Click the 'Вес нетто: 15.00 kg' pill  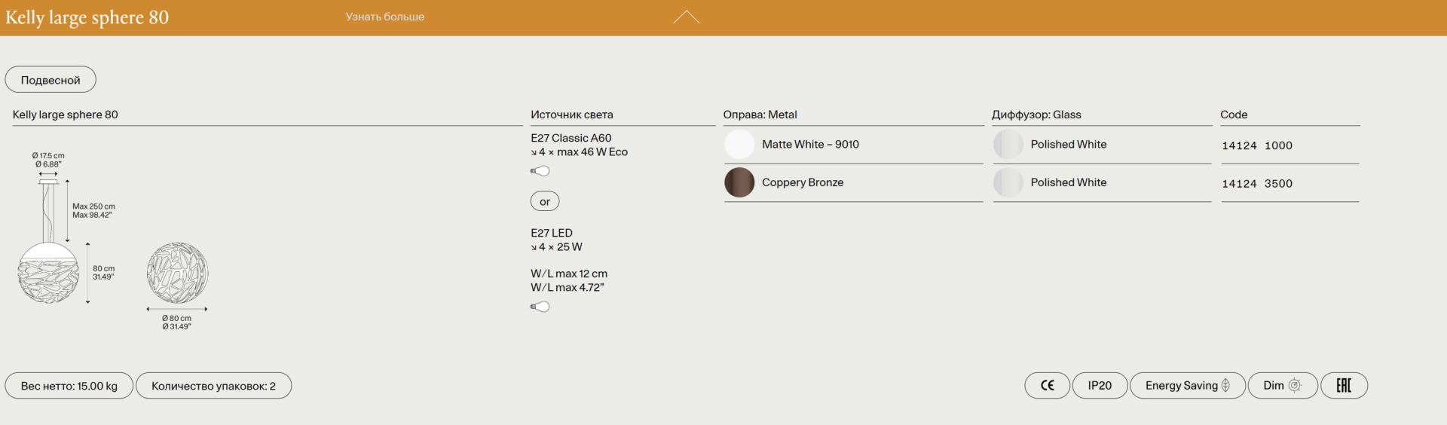[69, 386]
